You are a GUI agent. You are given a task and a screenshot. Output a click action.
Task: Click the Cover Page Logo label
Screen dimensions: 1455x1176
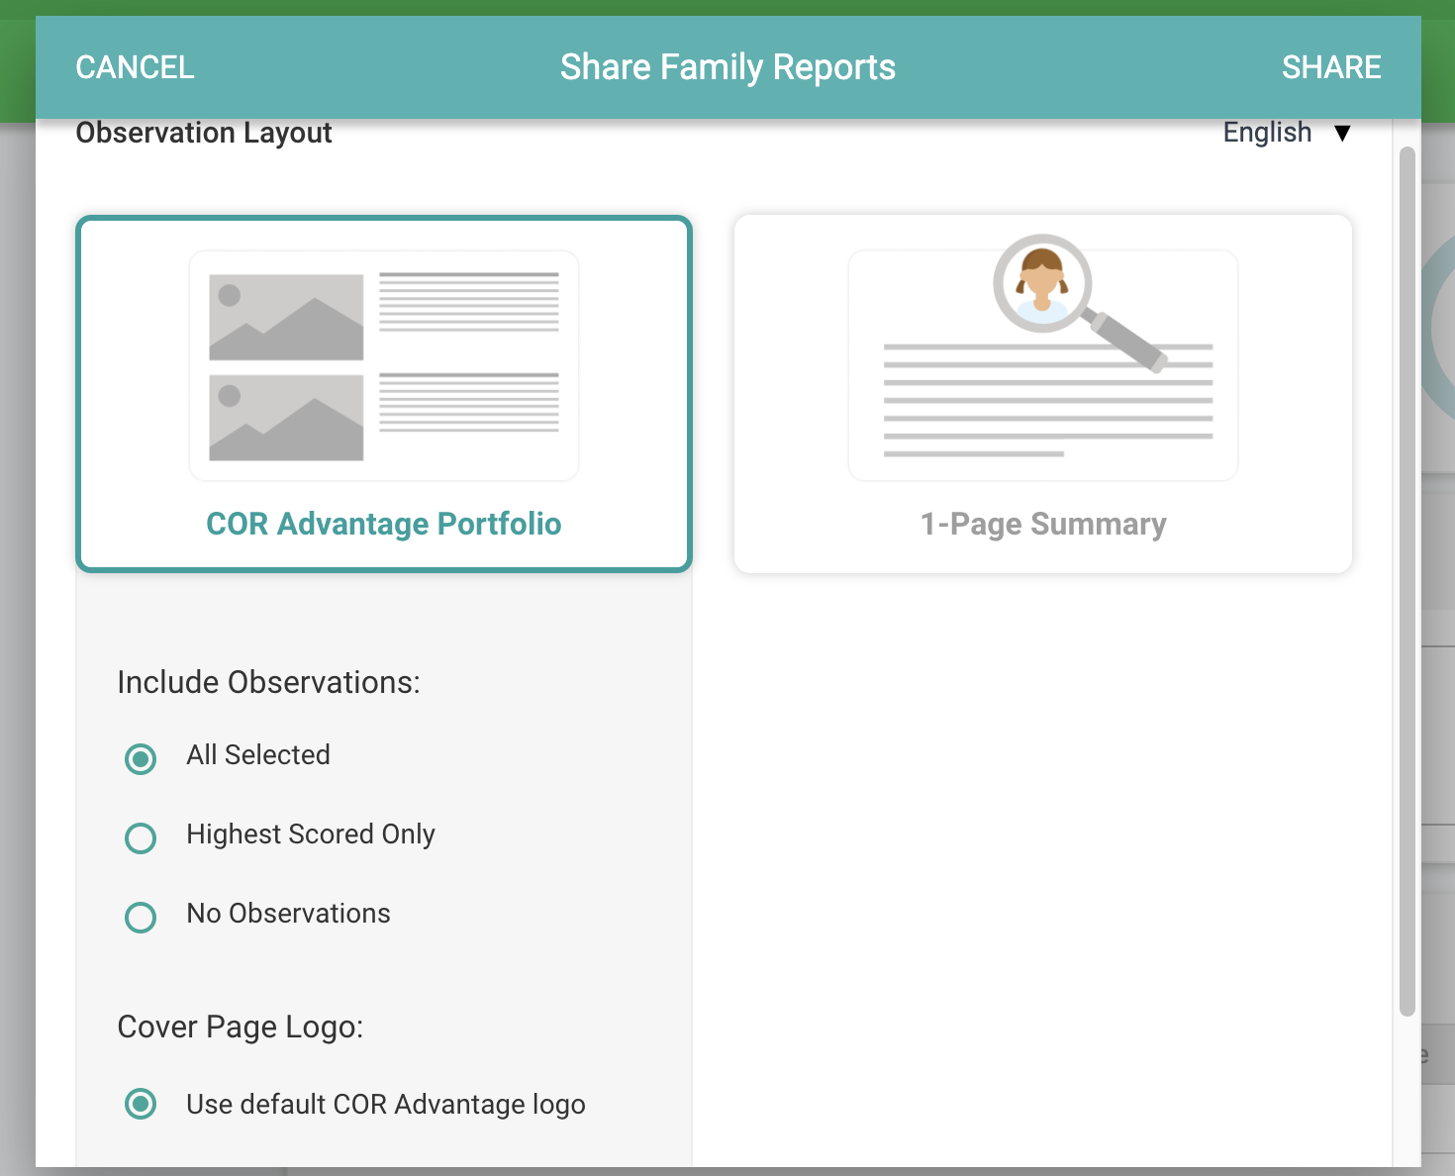click(241, 1028)
